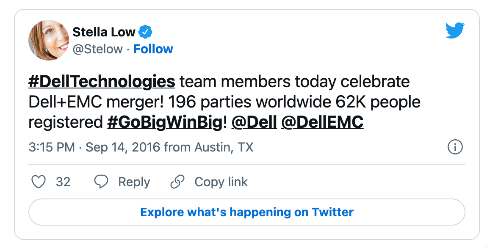Click the blue verified badge
487x248 pixels.
[x=146, y=32]
